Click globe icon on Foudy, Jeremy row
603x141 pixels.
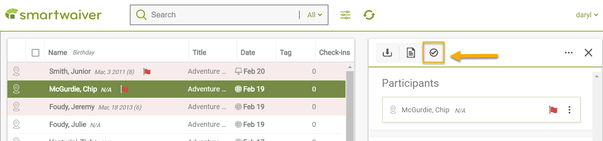[238, 107]
